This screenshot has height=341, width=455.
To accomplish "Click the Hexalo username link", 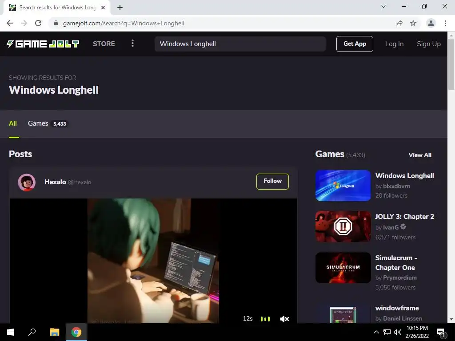I will pyautogui.click(x=55, y=182).
